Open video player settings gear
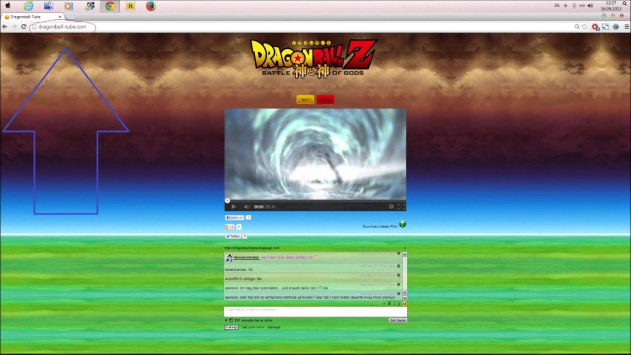 391,207
